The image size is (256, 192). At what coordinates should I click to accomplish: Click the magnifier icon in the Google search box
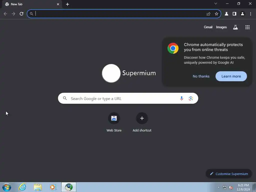click(65, 98)
